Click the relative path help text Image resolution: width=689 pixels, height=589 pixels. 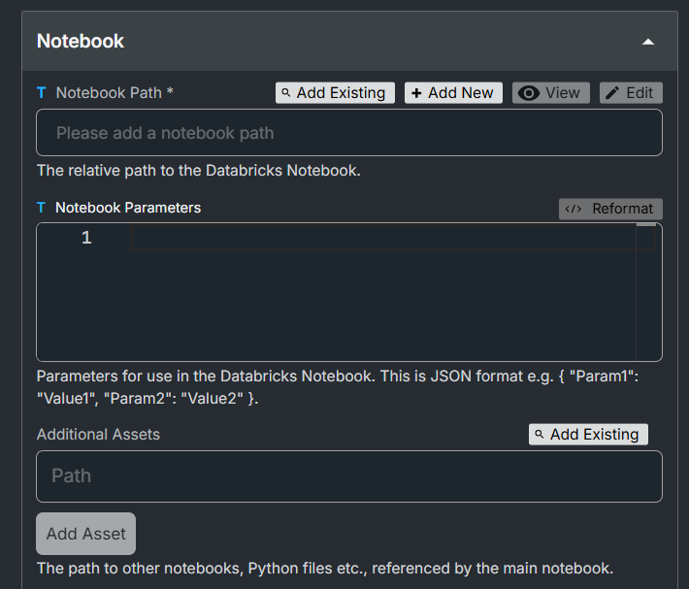click(x=199, y=171)
